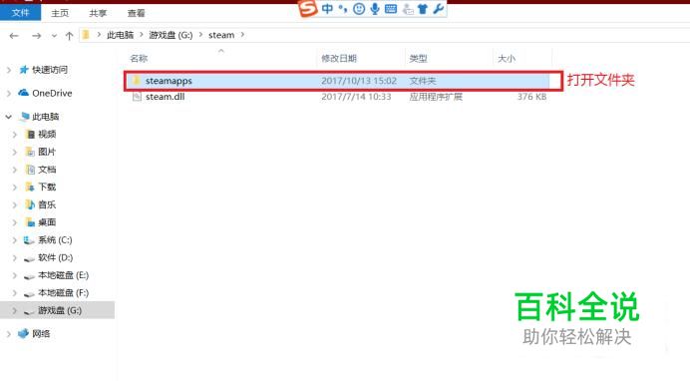This screenshot has width=690, height=381.
Task: Click the Sogou S logo icon
Action: point(307,7)
